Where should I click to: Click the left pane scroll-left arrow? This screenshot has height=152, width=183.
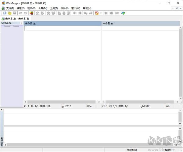[26, 102]
